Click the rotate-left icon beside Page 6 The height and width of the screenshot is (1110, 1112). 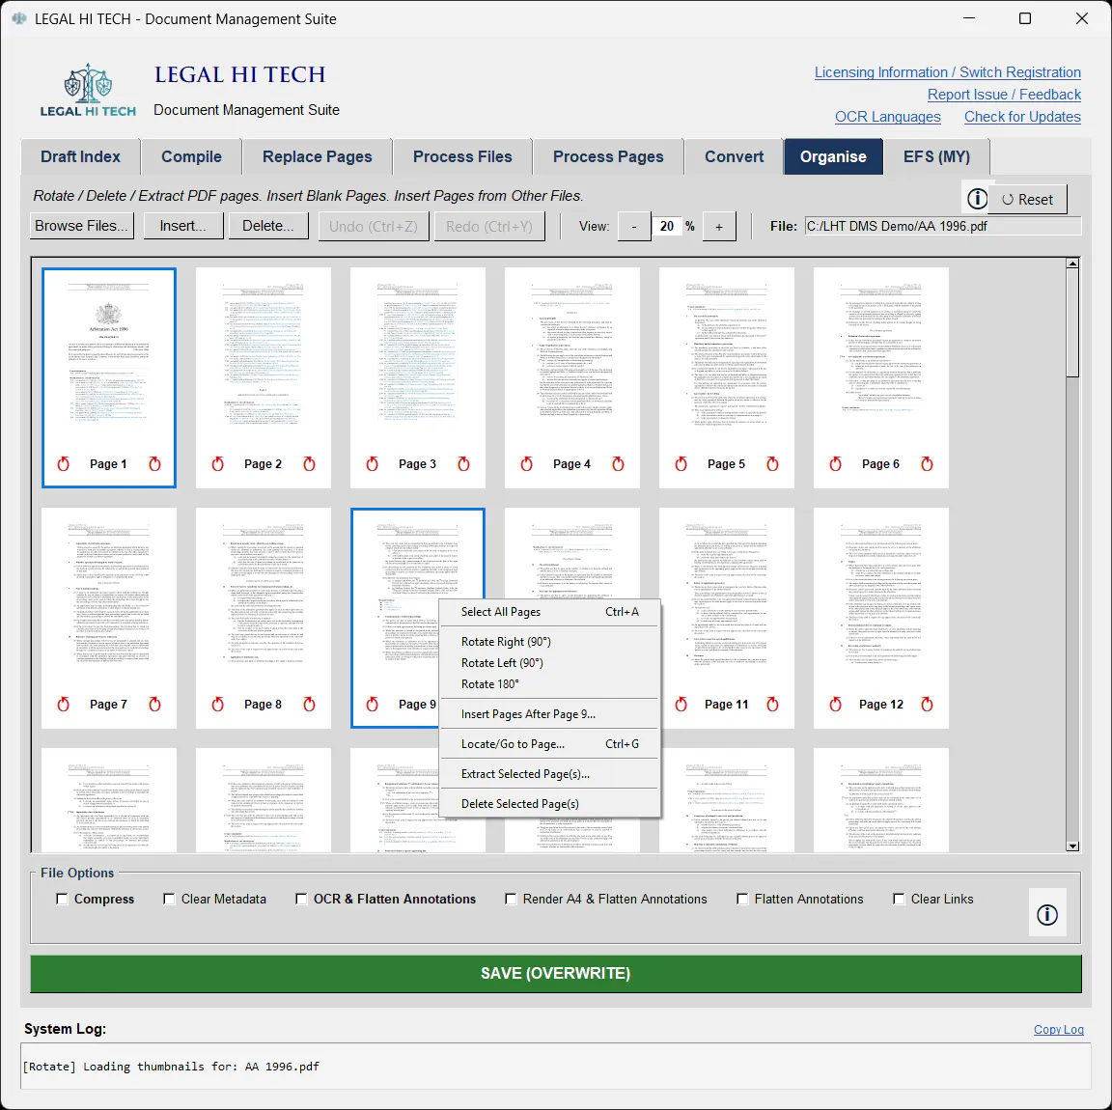pos(835,464)
